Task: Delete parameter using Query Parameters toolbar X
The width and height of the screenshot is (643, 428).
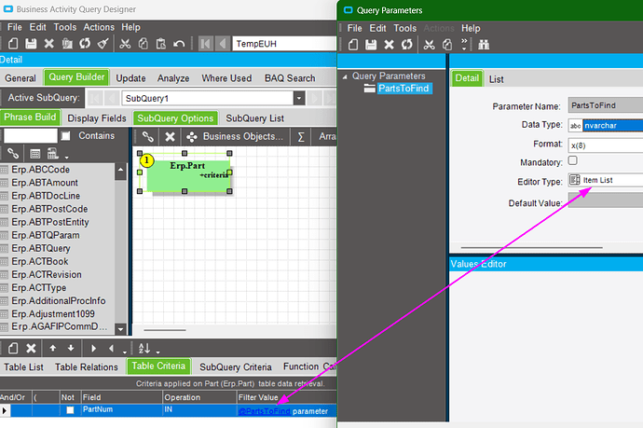Action: click(389, 45)
